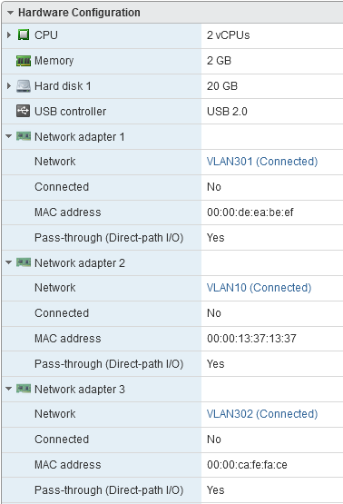Open the VLAN301 (Connected) network link
Image resolution: width=343 pixels, height=504 pixels.
pos(262,162)
